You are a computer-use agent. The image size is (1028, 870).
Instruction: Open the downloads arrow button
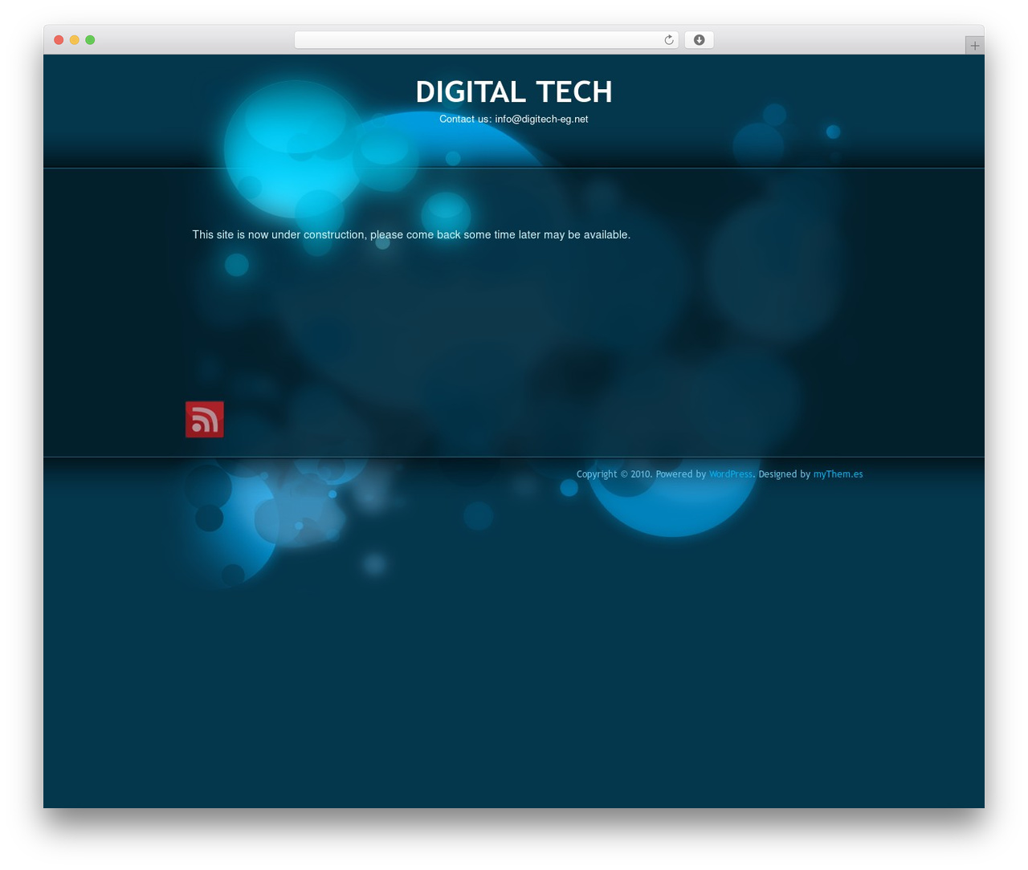[699, 40]
